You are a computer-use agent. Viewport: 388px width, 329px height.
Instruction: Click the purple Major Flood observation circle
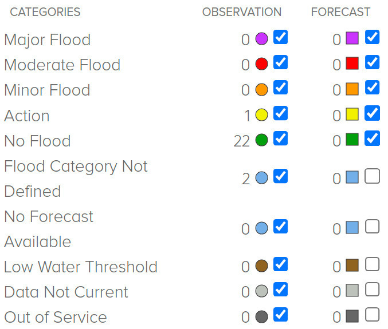261,39
